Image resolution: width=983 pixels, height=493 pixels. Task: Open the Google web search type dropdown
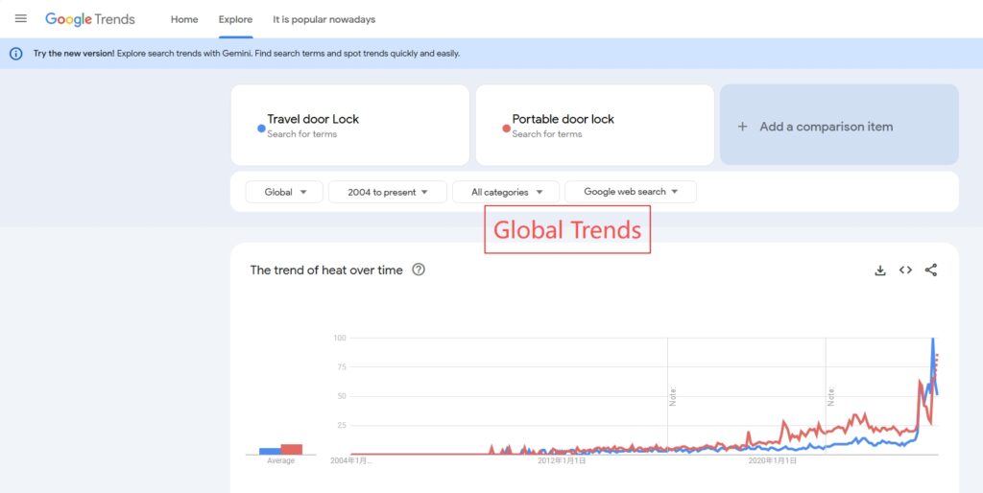(x=631, y=192)
